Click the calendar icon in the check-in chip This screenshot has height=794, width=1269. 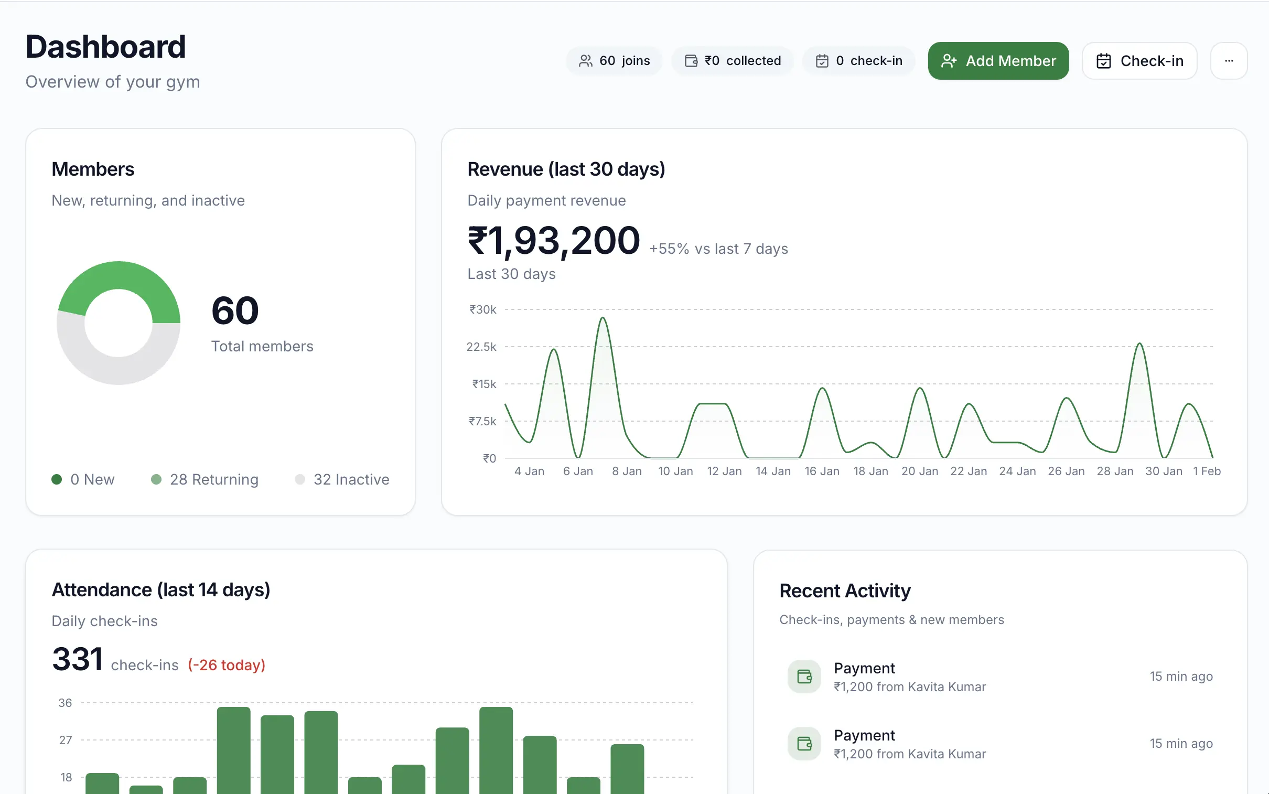coord(822,60)
